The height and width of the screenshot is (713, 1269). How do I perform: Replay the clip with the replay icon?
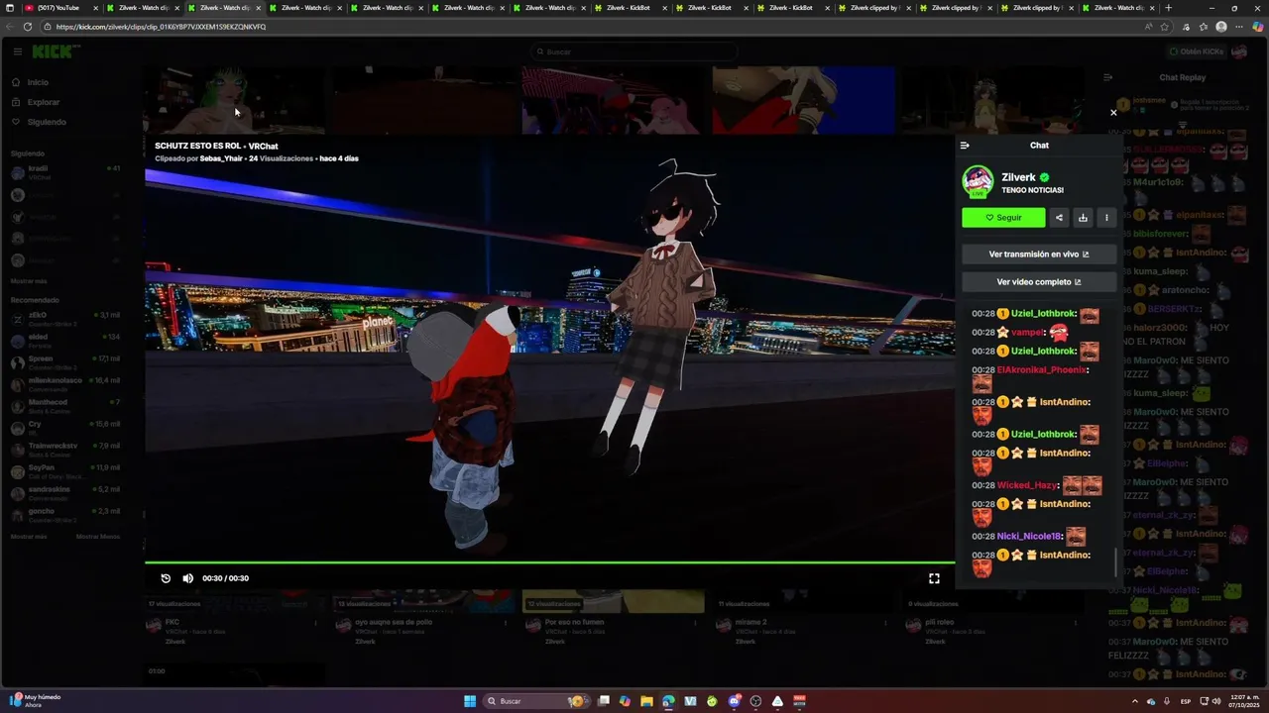166,578
